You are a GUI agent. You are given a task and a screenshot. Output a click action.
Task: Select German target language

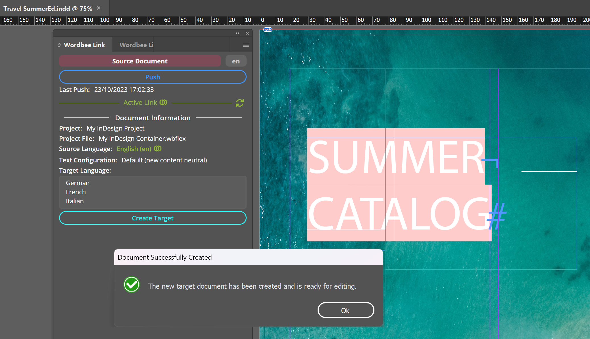[x=78, y=183]
